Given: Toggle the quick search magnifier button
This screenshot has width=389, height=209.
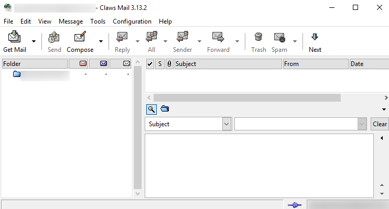Looking at the screenshot, I should (152, 109).
